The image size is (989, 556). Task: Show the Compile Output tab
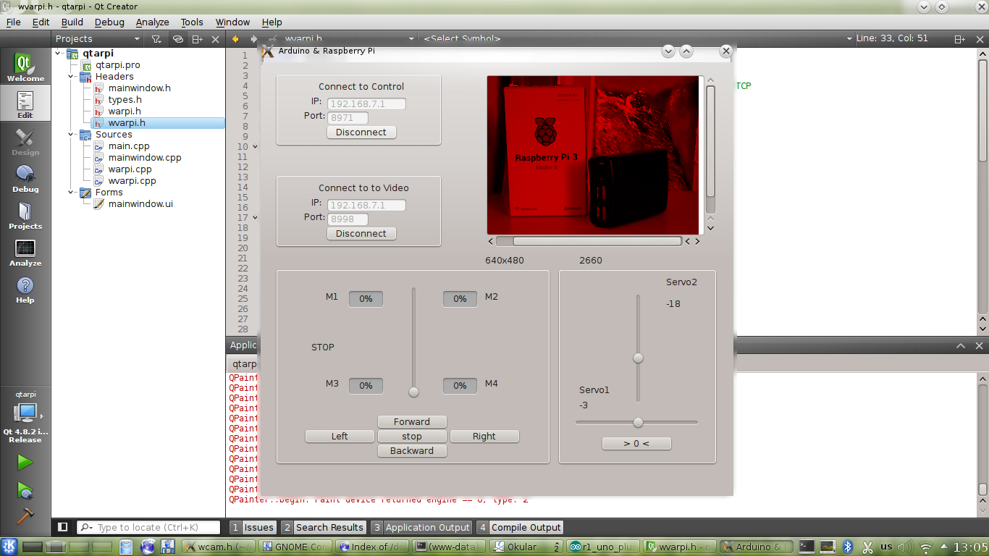[519, 528]
